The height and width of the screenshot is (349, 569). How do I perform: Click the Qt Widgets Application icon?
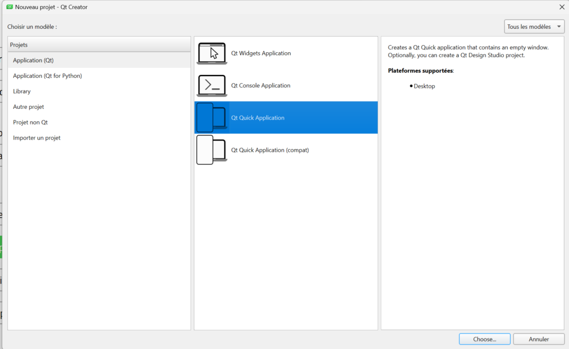(212, 53)
